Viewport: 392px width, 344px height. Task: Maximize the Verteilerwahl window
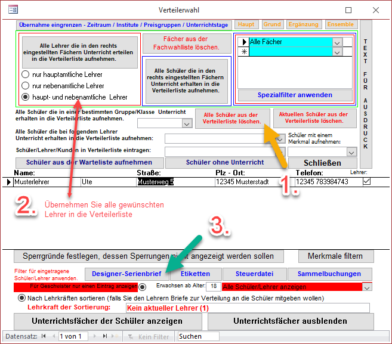tap(348, 10)
